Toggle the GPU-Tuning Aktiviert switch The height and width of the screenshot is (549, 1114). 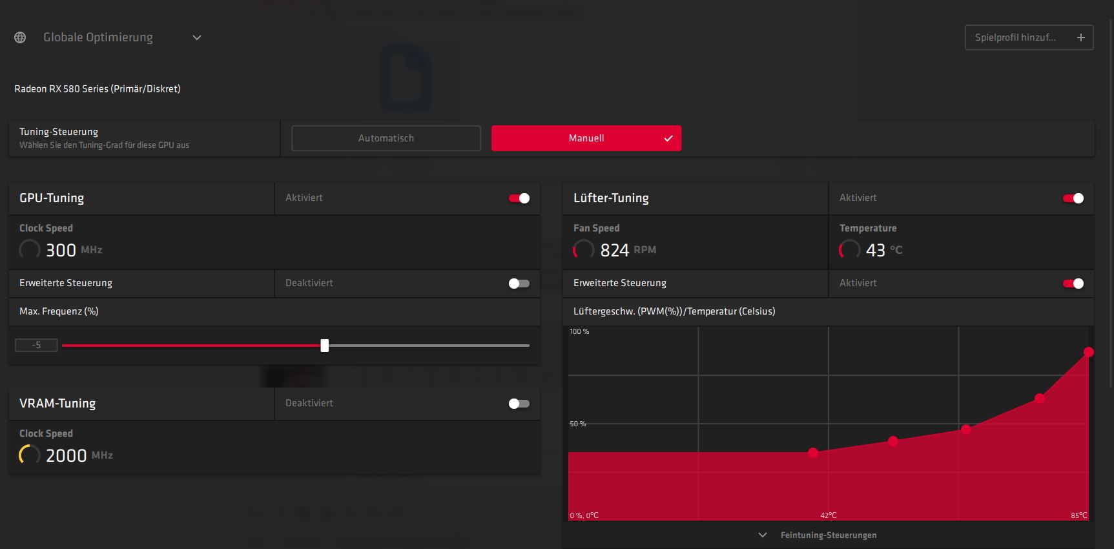[519, 198]
